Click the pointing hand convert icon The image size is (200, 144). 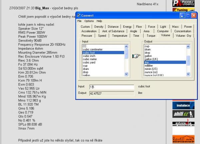pyautogui.click(x=136, y=56)
